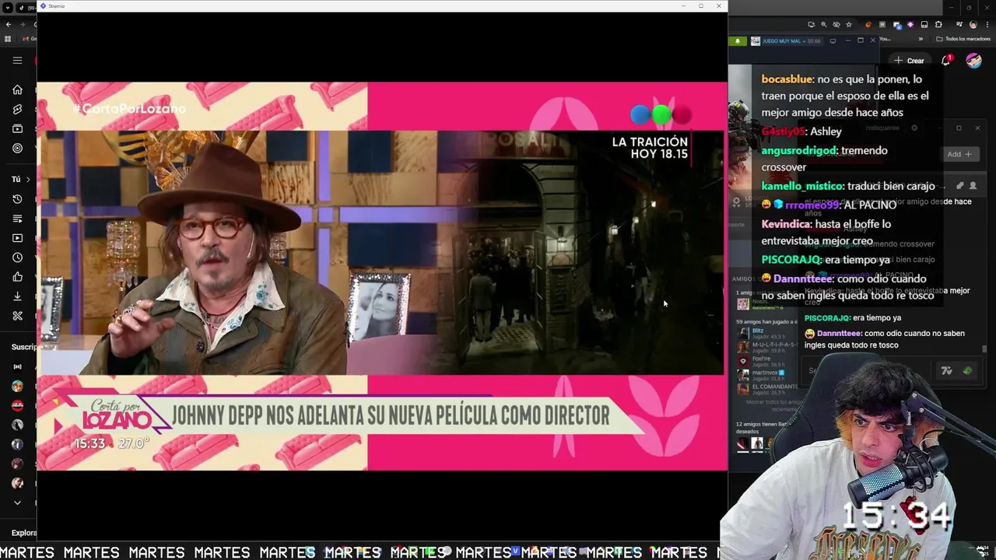Open the YouTube Music sidebar icon
996x560 pixels.
(x=17, y=149)
